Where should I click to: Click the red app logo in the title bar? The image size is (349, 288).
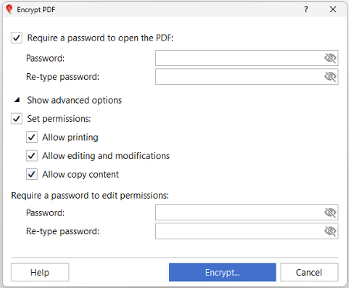pos(9,9)
